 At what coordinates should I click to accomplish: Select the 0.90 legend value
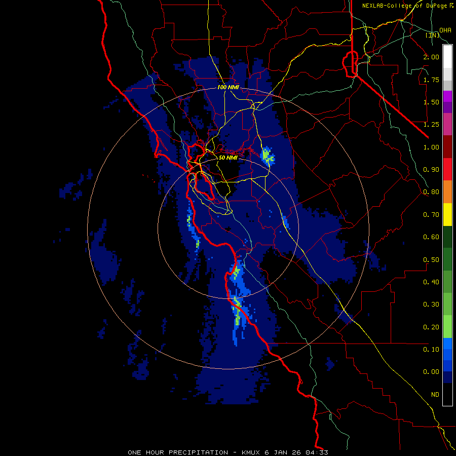[431, 170]
